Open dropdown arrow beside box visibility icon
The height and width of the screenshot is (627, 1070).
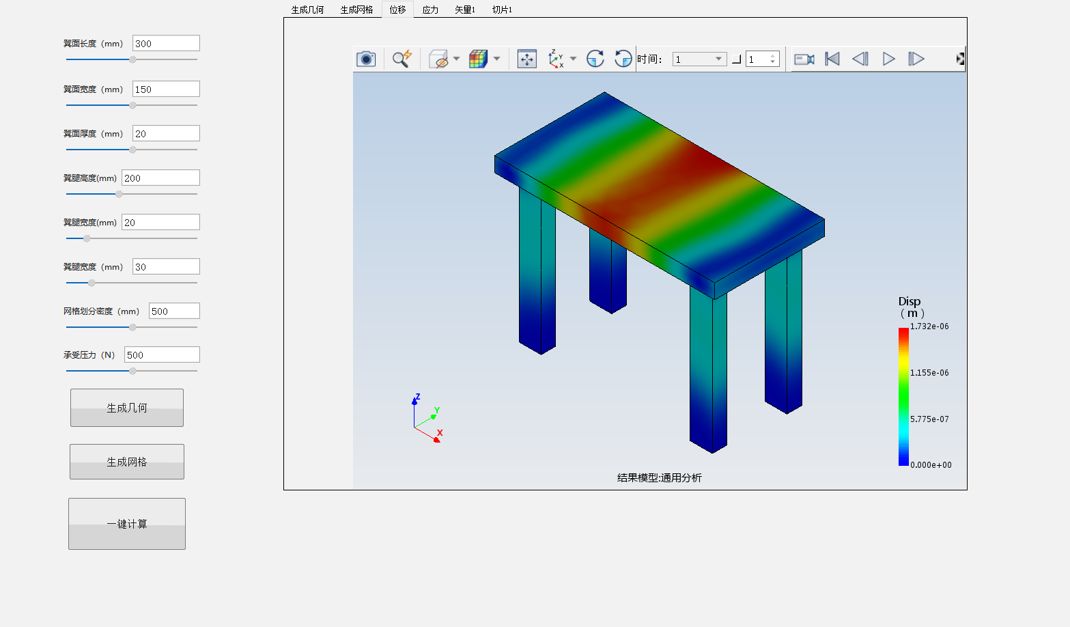(x=456, y=59)
